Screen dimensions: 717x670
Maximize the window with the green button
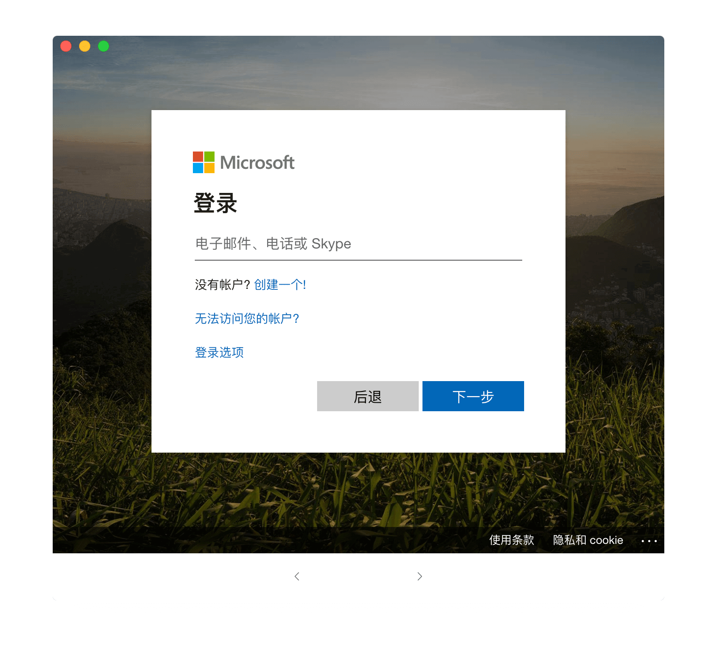[104, 46]
